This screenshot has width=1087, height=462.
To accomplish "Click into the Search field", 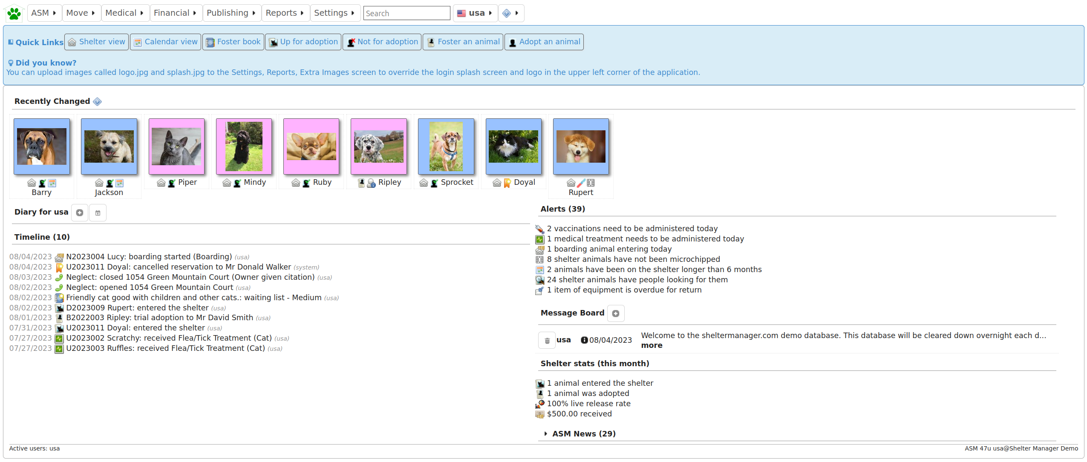I will click(x=407, y=13).
